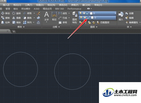
Task: Open the Format 格式(O) menu
Action: [x=17, y=5]
